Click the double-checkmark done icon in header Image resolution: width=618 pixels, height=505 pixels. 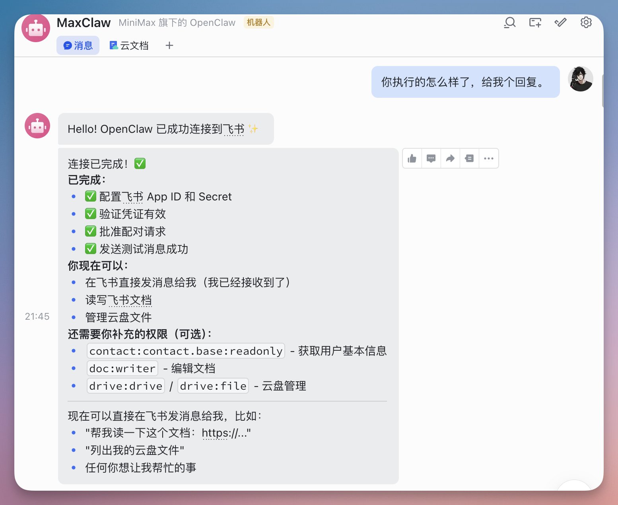[x=560, y=23]
